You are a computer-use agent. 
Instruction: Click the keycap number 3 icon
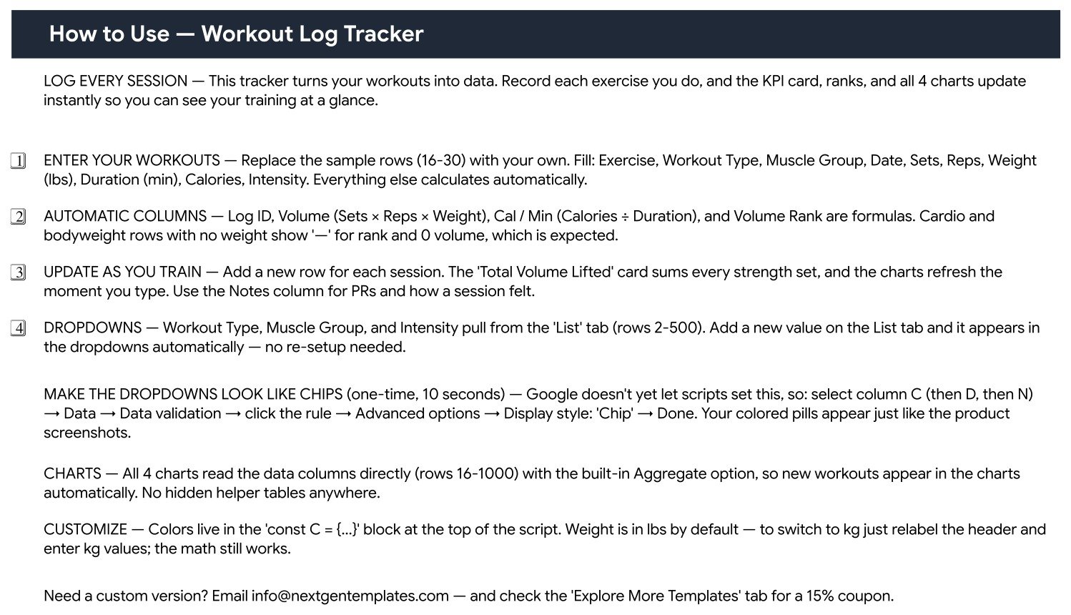tap(19, 272)
